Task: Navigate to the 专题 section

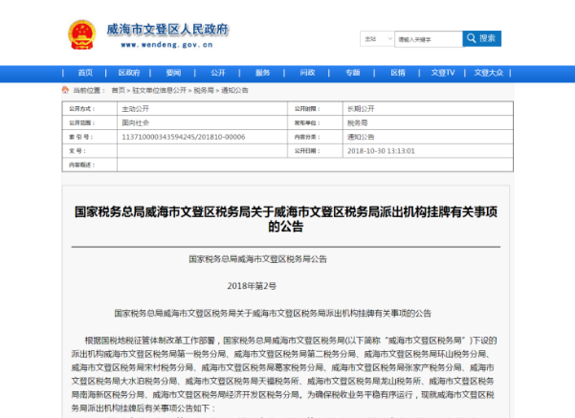Action: pyautogui.click(x=352, y=73)
